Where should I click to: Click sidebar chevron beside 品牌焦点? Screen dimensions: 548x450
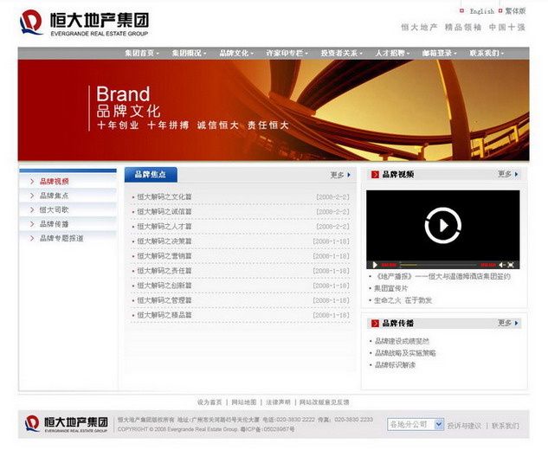click(32, 196)
